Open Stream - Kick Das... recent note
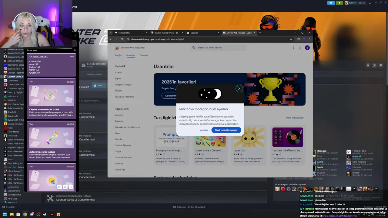 tap(52, 65)
